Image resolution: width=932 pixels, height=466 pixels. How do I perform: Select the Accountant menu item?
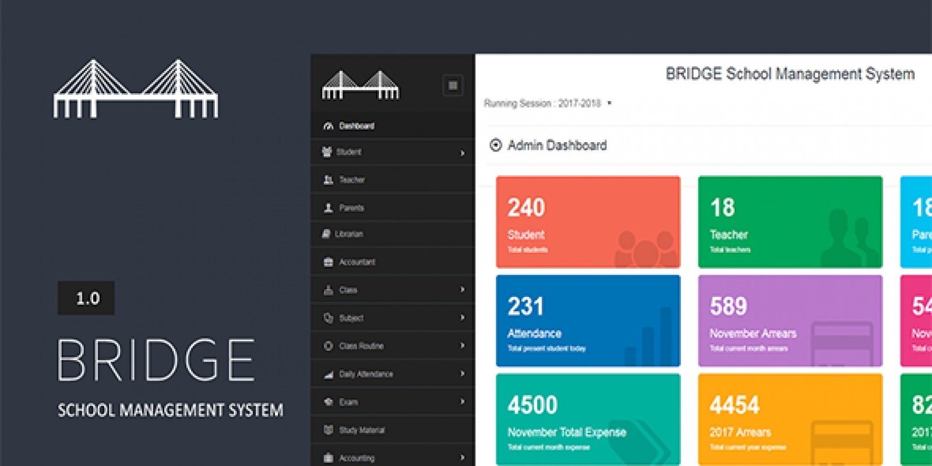coord(393,262)
